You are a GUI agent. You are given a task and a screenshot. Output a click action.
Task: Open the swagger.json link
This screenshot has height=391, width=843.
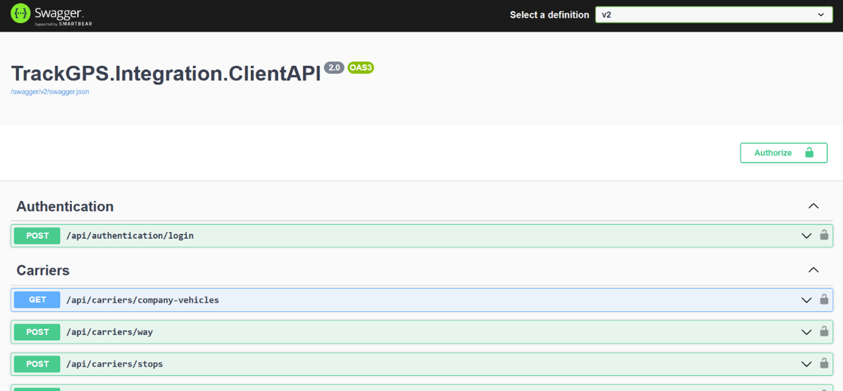pyautogui.click(x=50, y=92)
